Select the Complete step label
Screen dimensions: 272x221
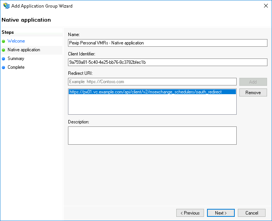16,67
